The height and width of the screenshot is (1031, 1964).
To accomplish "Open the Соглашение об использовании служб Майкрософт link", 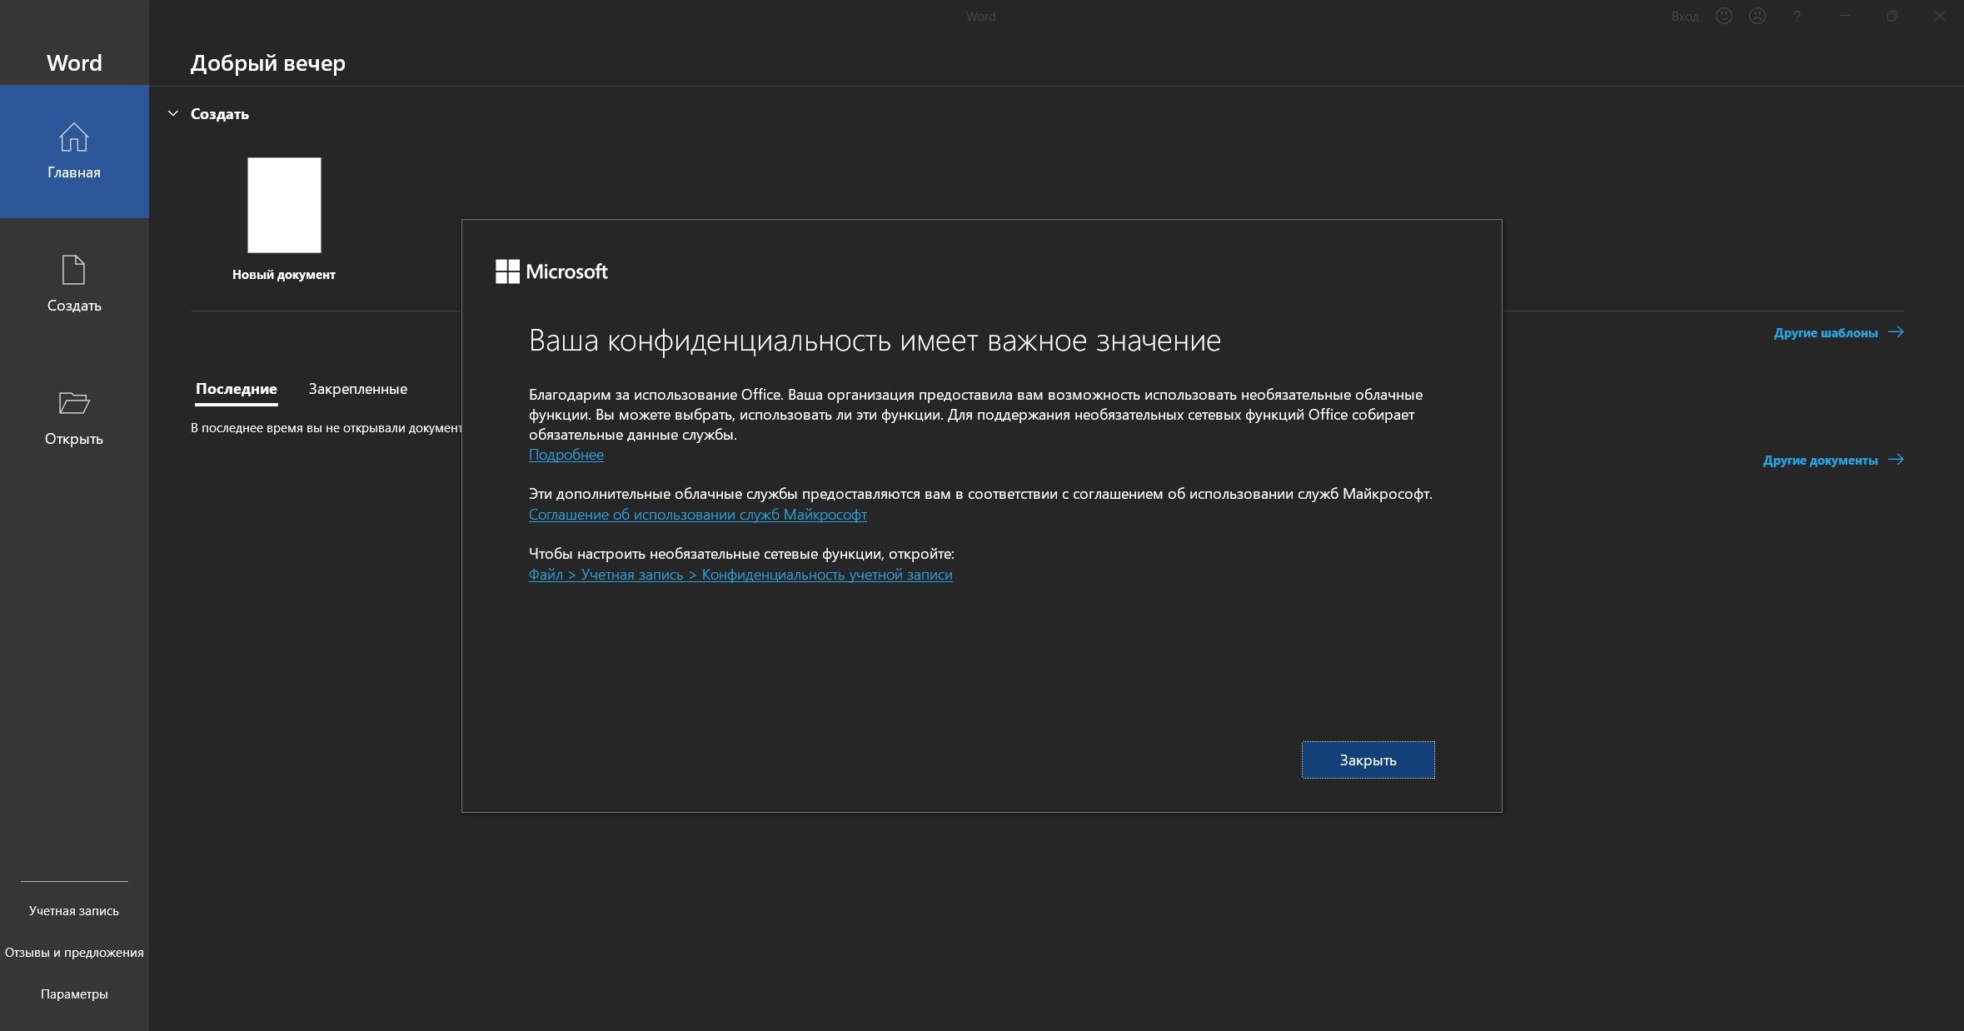I will point(698,515).
